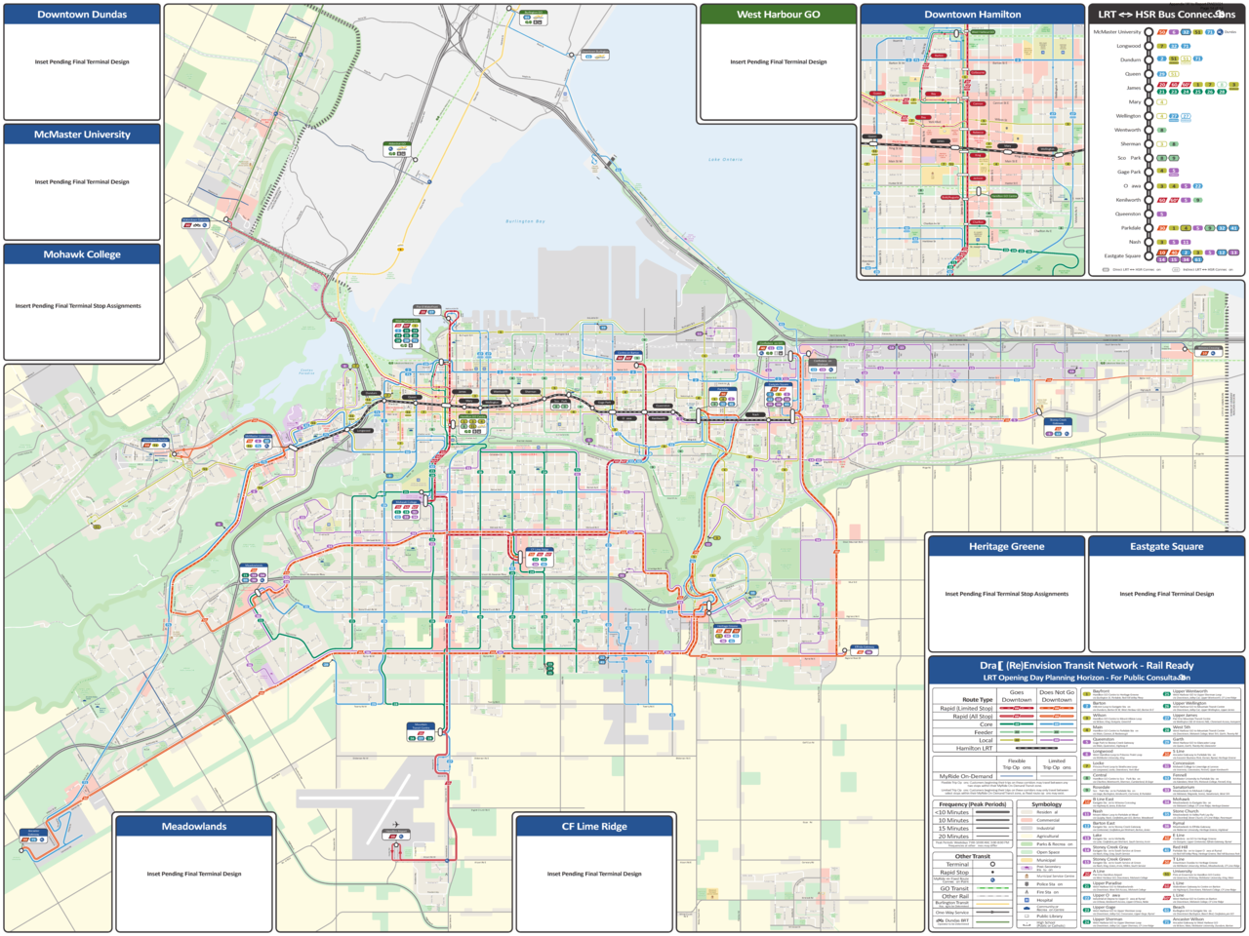
Task: Toggle the One-Way Service legend entry
Action: point(991,913)
